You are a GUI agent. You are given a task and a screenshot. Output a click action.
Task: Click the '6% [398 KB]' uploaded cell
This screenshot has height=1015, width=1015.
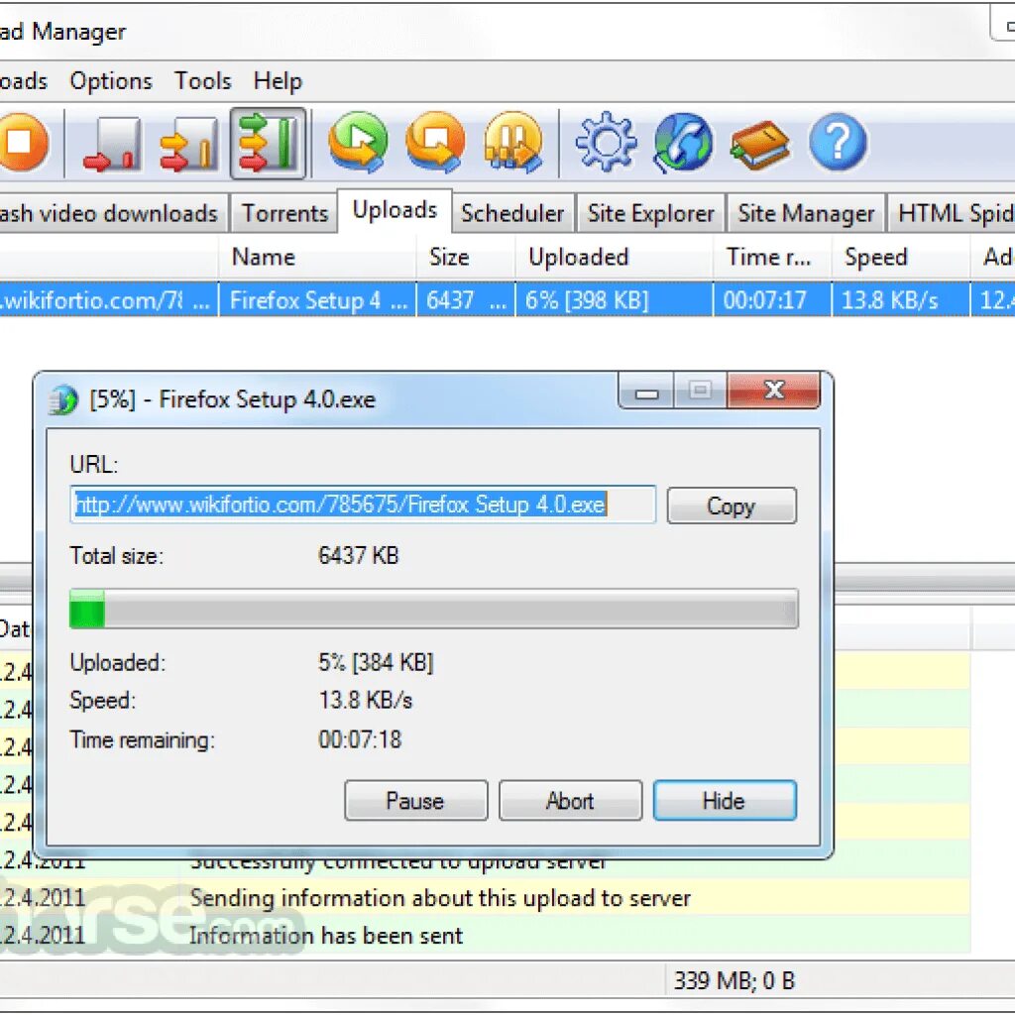point(614,300)
